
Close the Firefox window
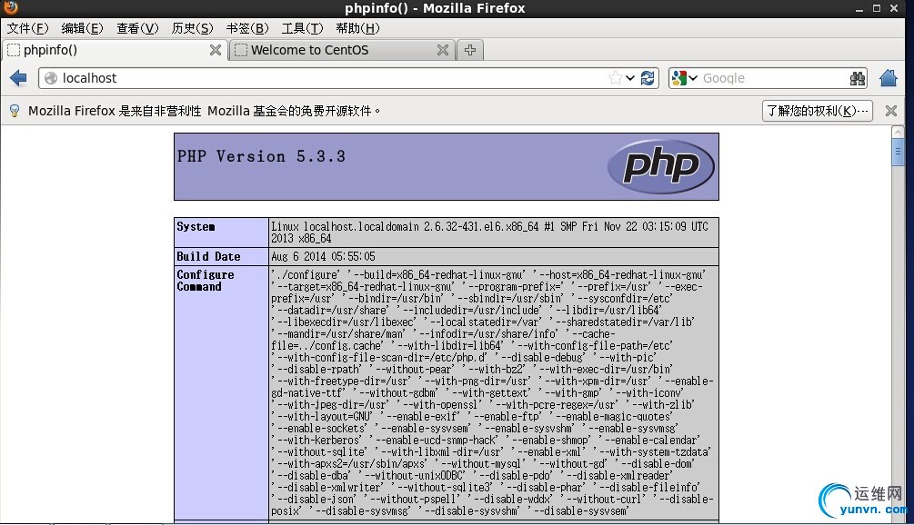pos(894,8)
